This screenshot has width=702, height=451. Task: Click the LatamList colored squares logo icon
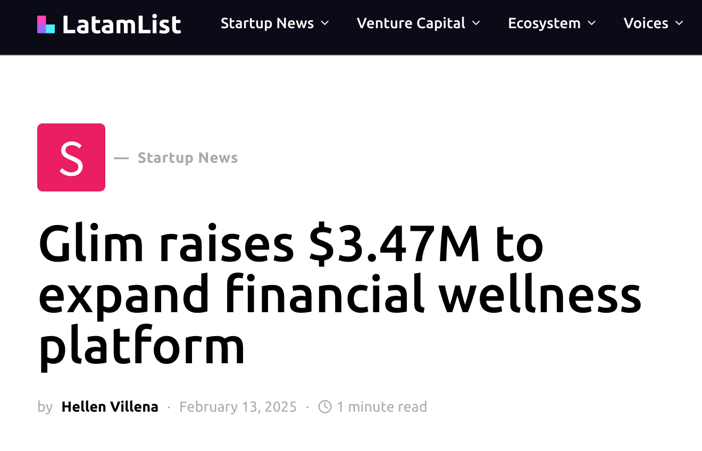[46, 24]
